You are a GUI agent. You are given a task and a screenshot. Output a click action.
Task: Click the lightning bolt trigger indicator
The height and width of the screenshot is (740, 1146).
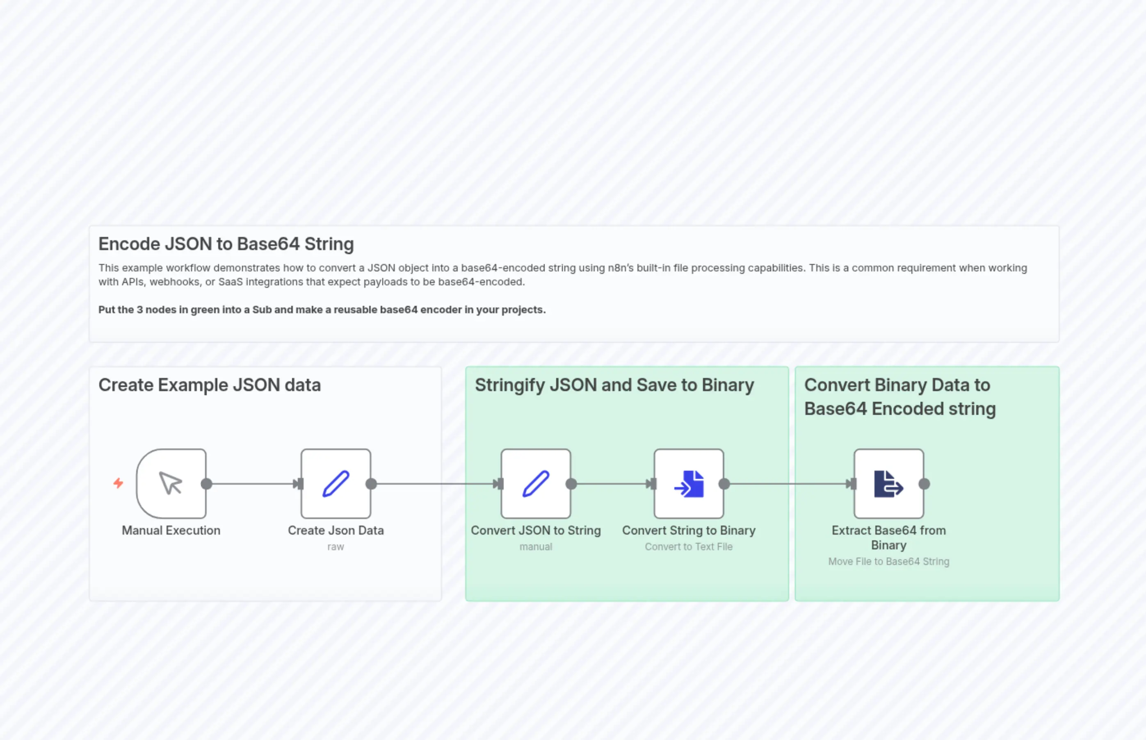pyautogui.click(x=118, y=483)
